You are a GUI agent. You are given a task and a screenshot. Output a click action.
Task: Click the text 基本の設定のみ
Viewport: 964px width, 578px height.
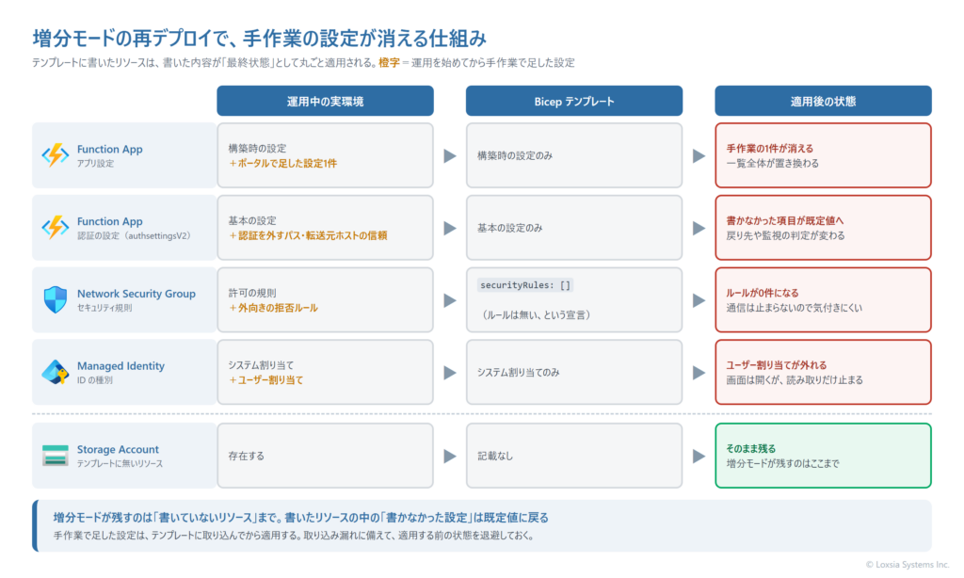pyautogui.click(x=510, y=228)
